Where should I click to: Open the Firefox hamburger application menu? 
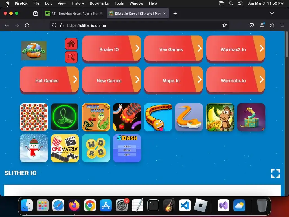[x=282, y=25]
